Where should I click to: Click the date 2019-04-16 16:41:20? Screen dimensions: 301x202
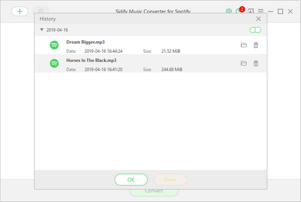[x=103, y=69]
